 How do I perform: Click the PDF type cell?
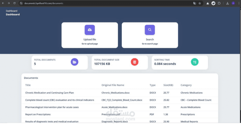coord(151,114)
